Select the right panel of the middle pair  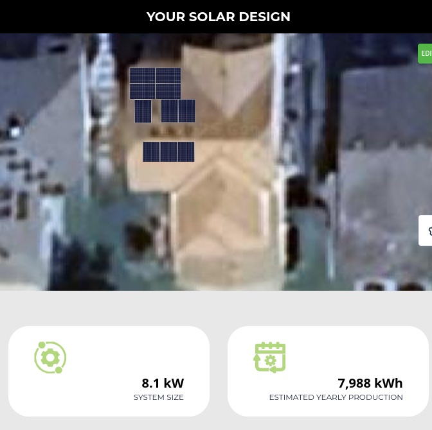187,110
